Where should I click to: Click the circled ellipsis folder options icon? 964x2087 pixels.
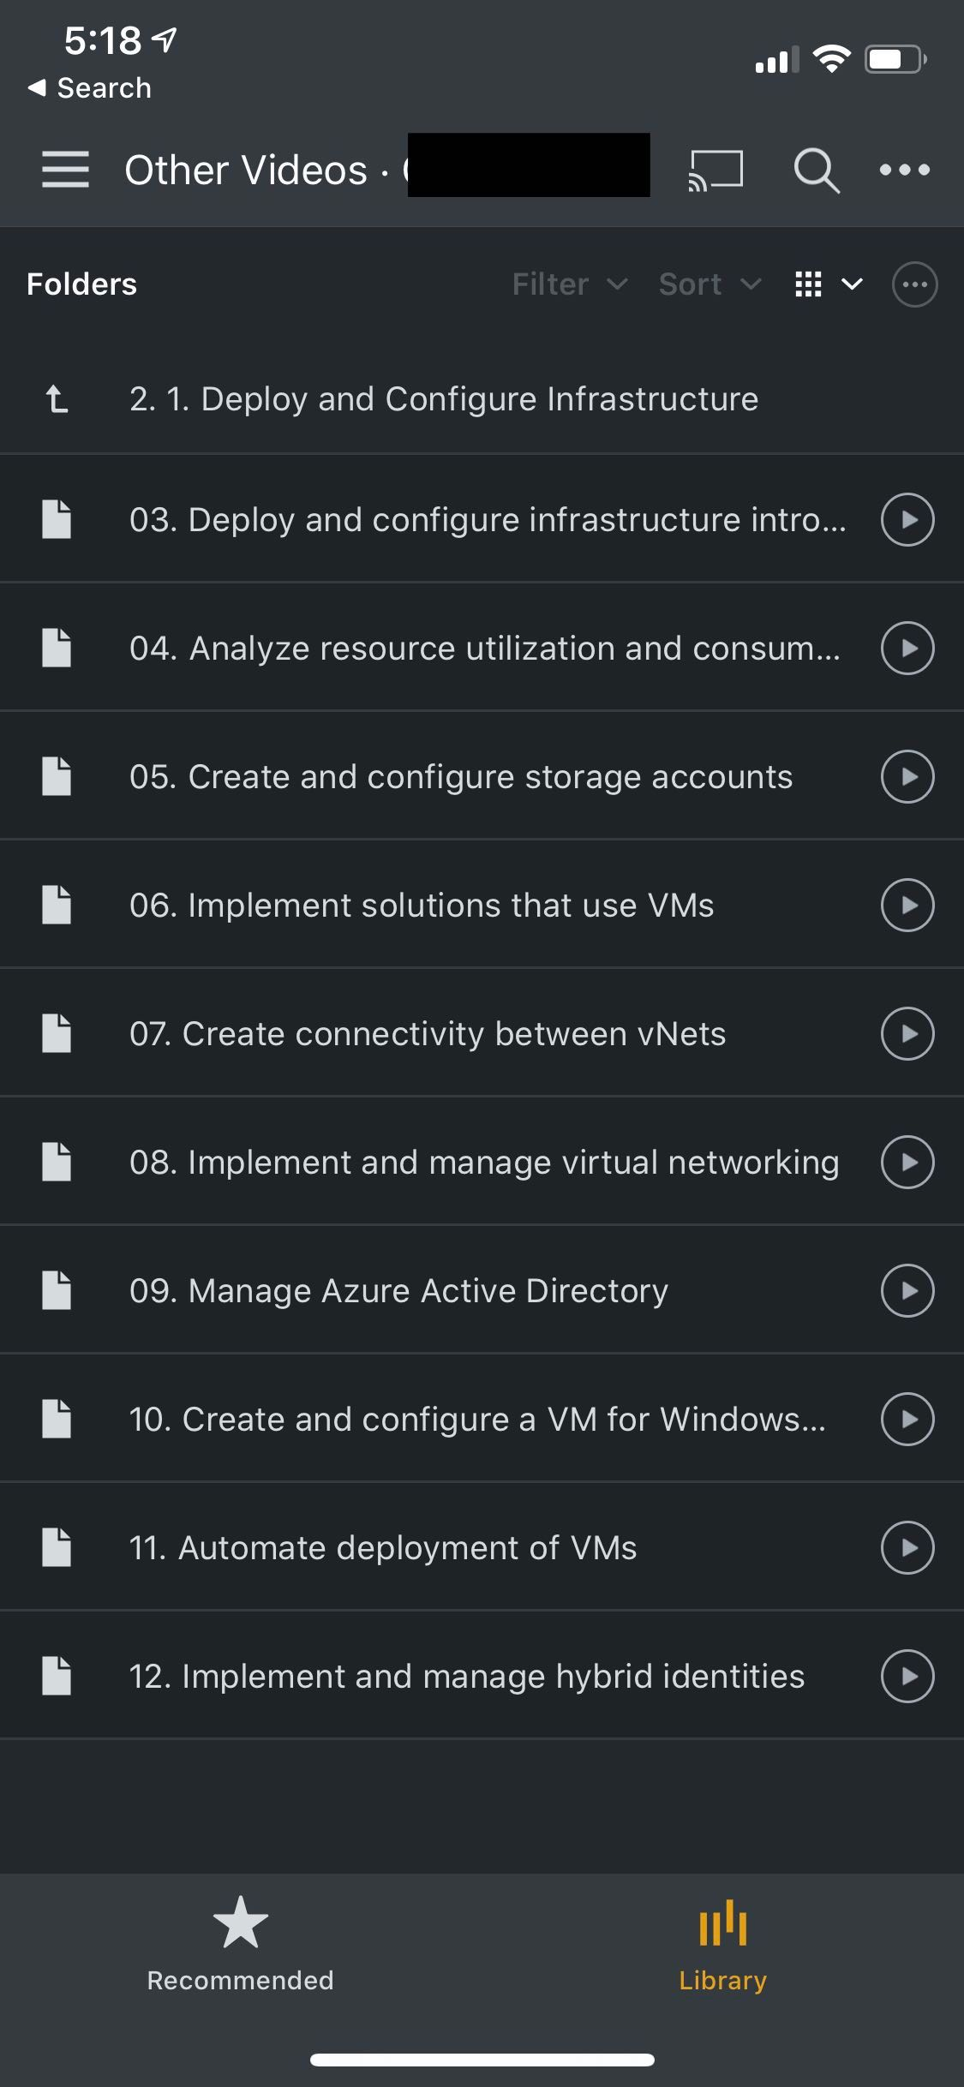pyautogui.click(x=914, y=284)
